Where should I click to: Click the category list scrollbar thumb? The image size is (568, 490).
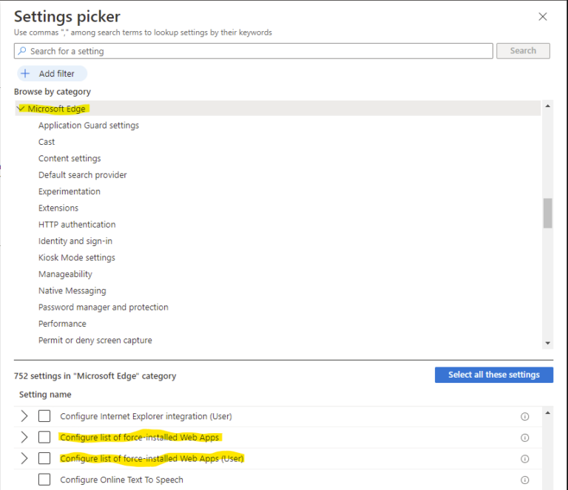click(x=548, y=213)
